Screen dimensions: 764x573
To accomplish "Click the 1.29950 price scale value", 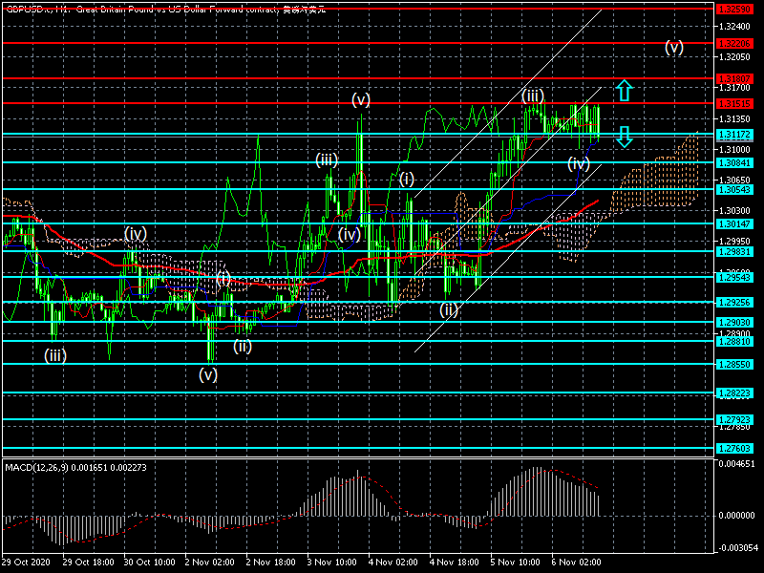I will click(734, 242).
